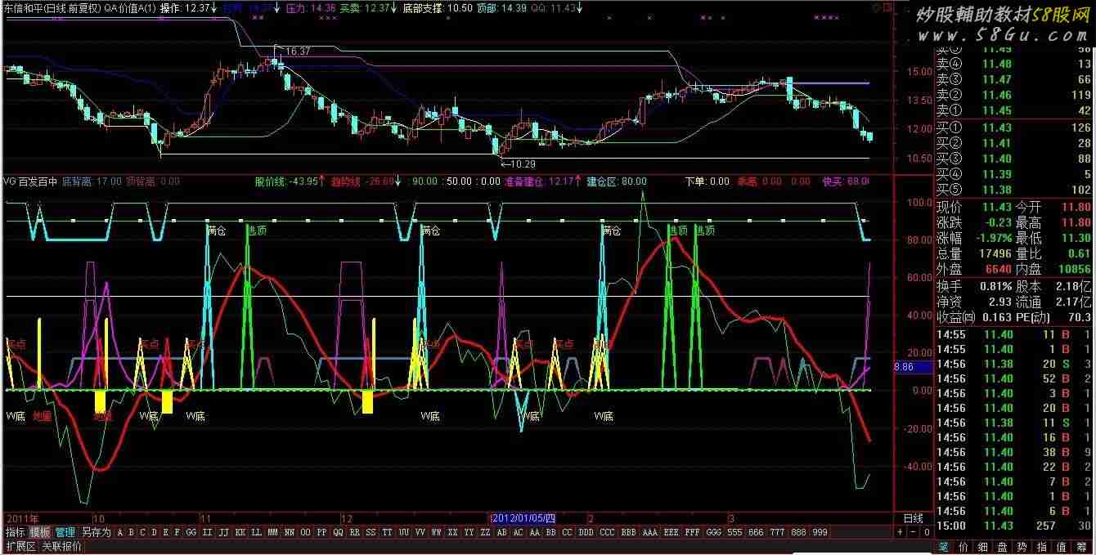Open the 关联报价 related quotes tab
The image size is (1096, 555).
pyautogui.click(x=62, y=546)
